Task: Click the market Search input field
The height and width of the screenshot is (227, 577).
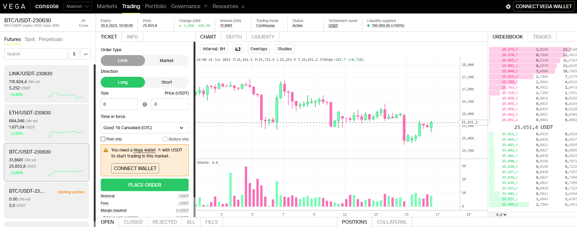Action: coord(36,54)
